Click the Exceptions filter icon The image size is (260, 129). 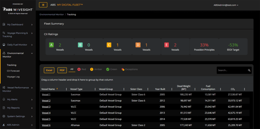point(123,69)
